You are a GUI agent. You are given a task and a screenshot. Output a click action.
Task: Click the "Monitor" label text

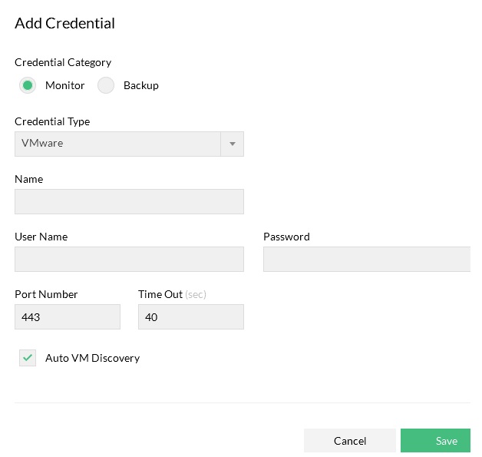point(65,85)
